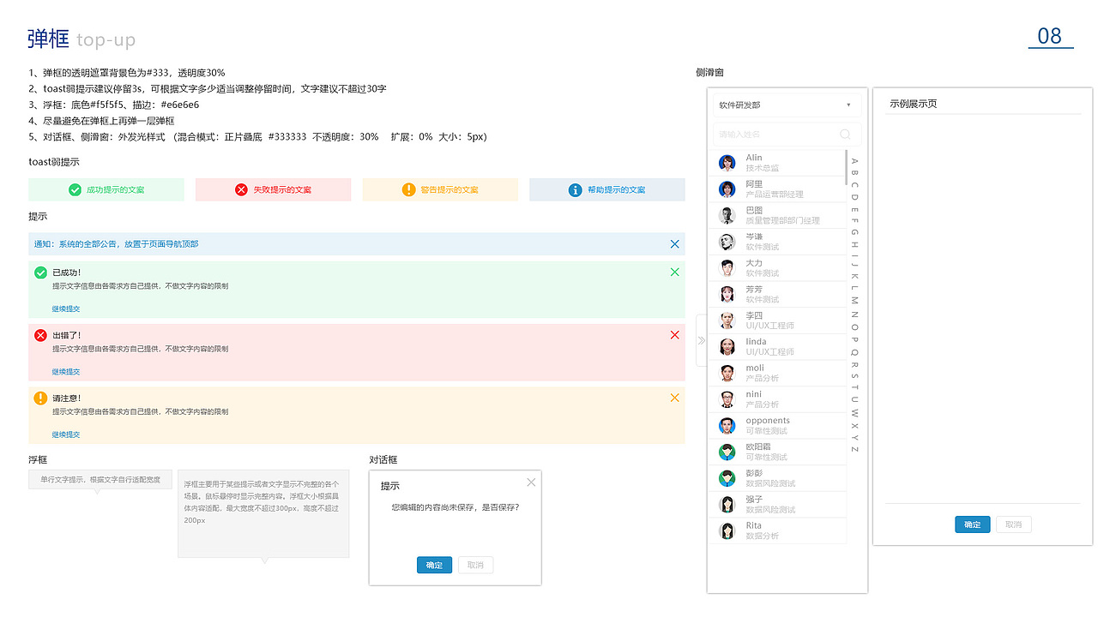Select contact 巴图 in the list

(x=777, y=215)
